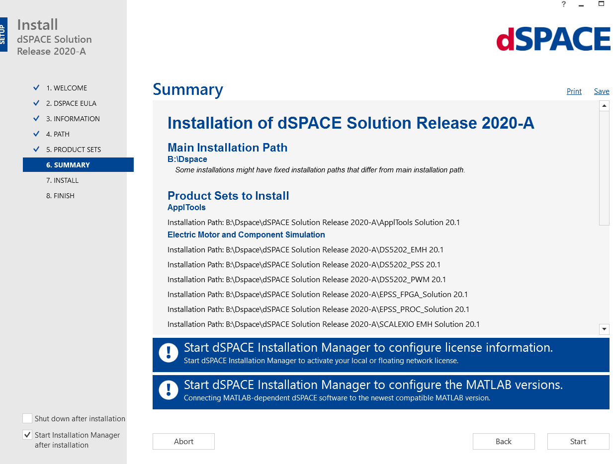Expand the Electric Motor and Component Simulation section
This screenshot has height=464, width=613.
pyautogui.click(x=246, y=234)
